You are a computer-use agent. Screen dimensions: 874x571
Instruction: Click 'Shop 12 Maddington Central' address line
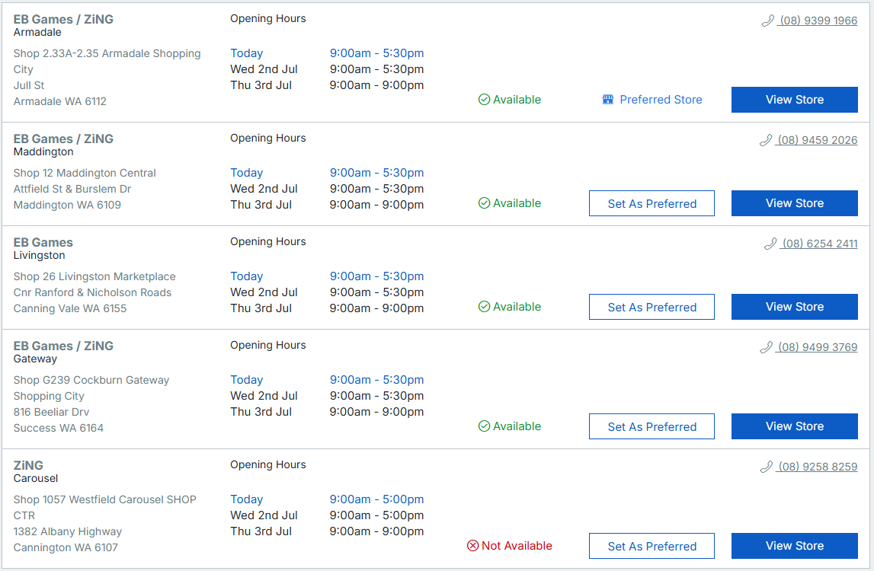85,174
